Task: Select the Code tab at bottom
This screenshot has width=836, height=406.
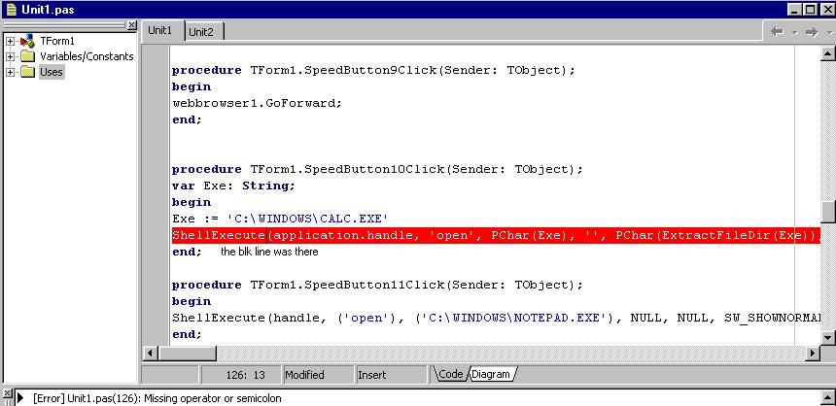Action: [450, 375]
